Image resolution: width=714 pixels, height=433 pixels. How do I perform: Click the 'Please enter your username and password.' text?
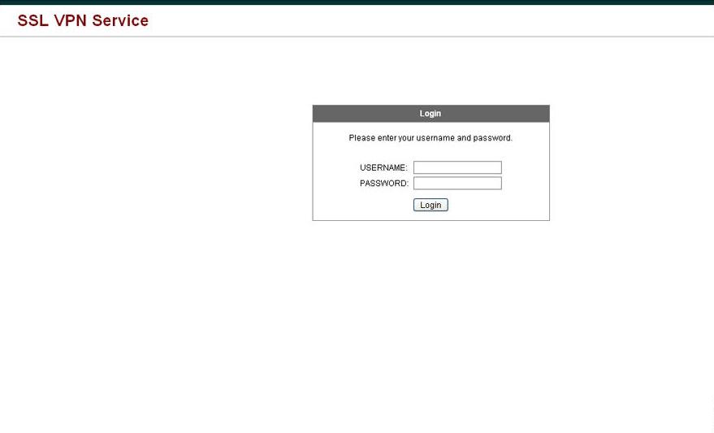[431, 138]
